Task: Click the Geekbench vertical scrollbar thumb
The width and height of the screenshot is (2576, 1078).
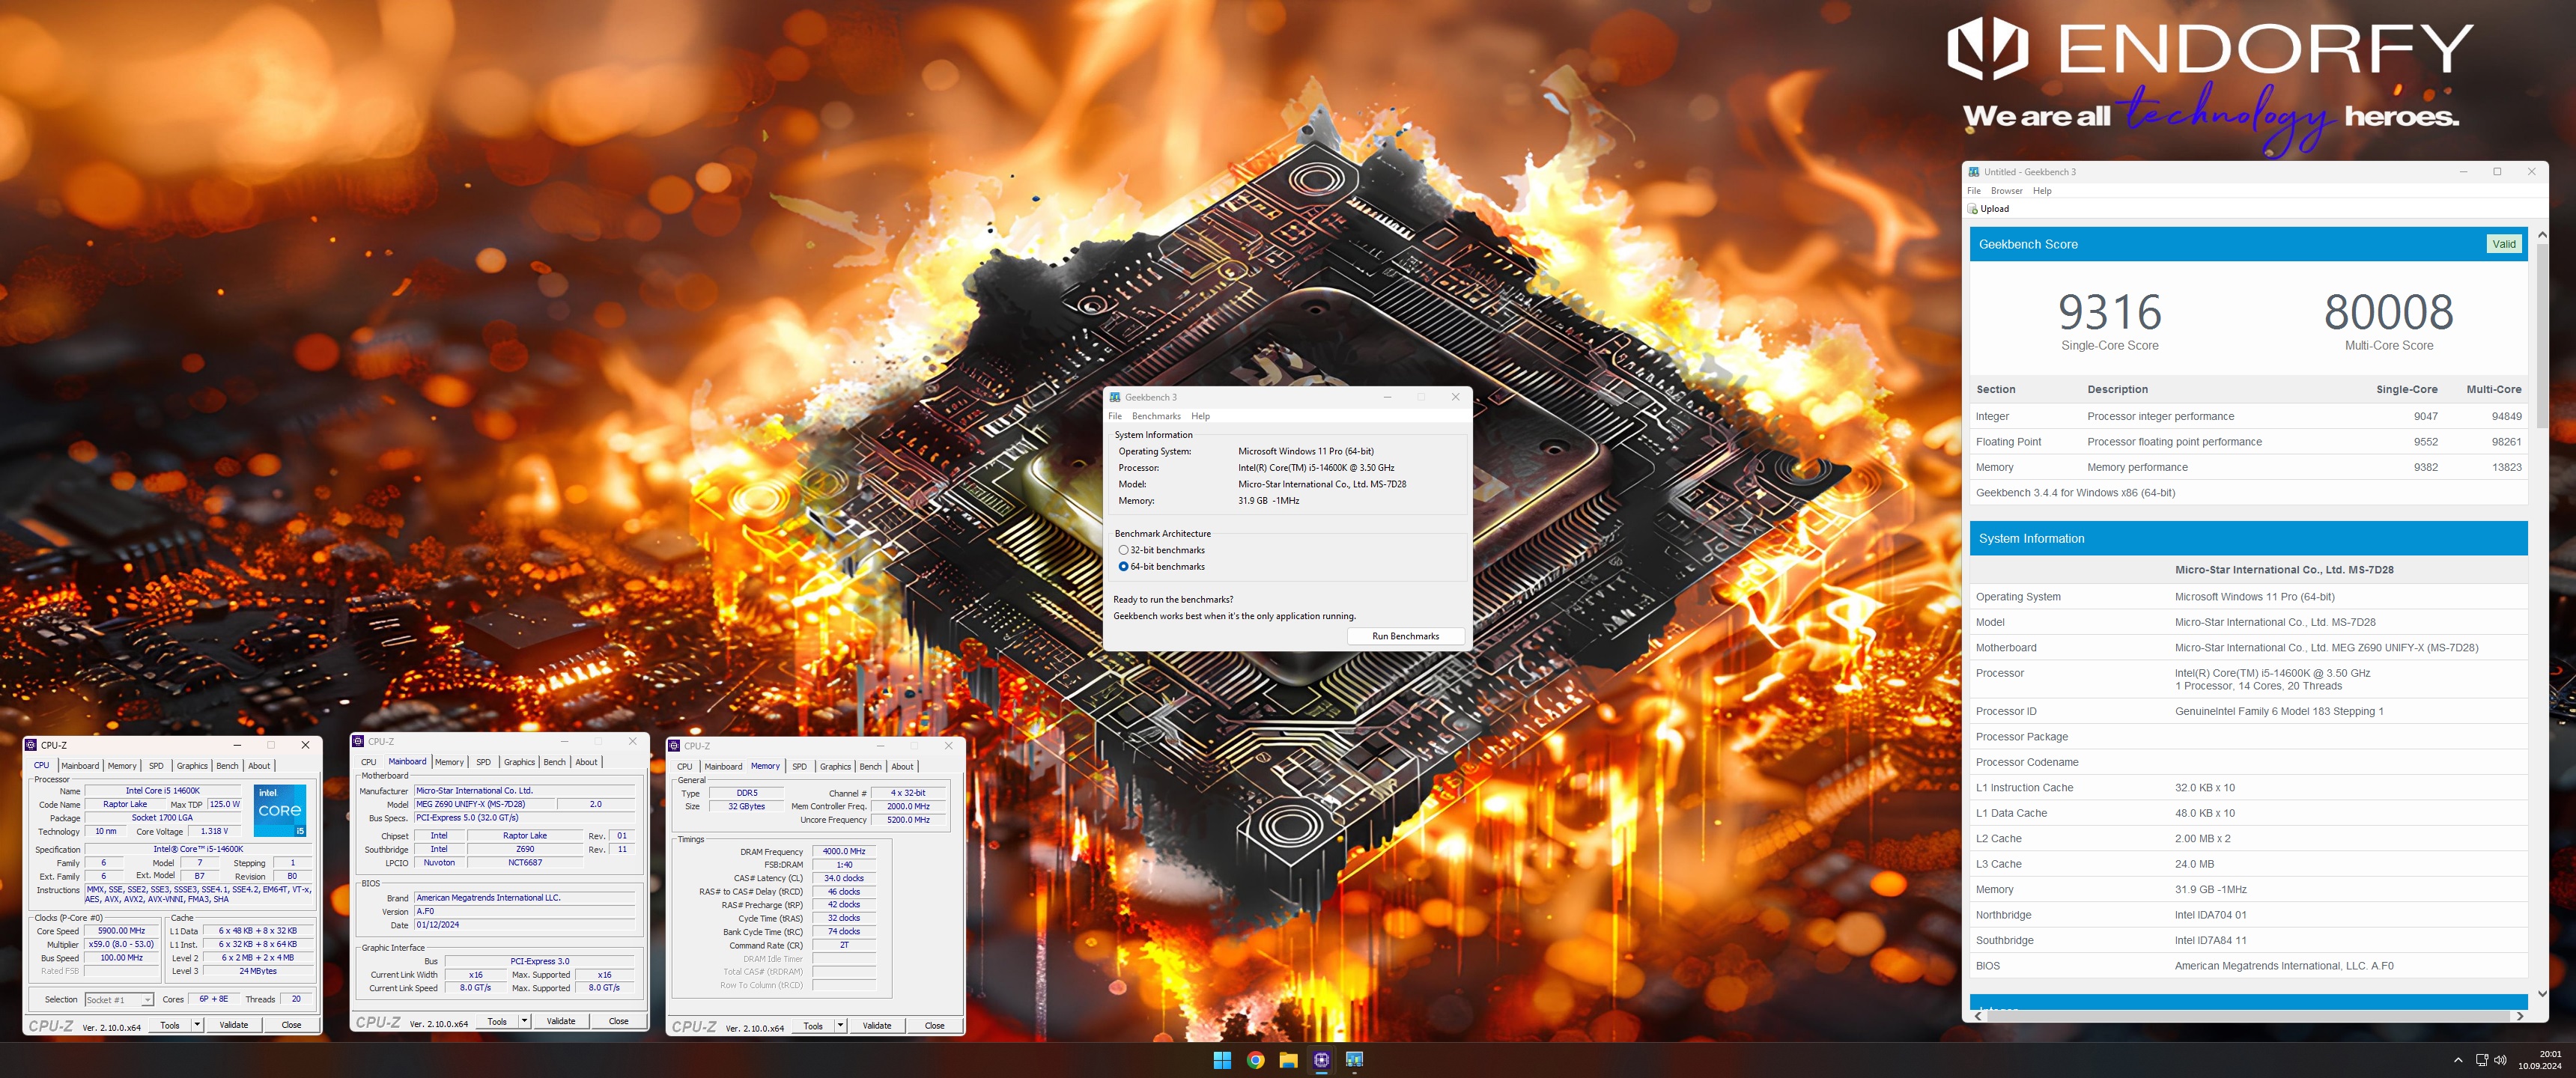Action: 2542,337
